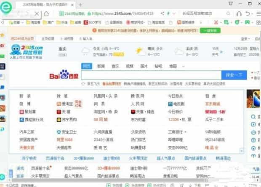Click the green shield extension icon

(x=237, y=22)
